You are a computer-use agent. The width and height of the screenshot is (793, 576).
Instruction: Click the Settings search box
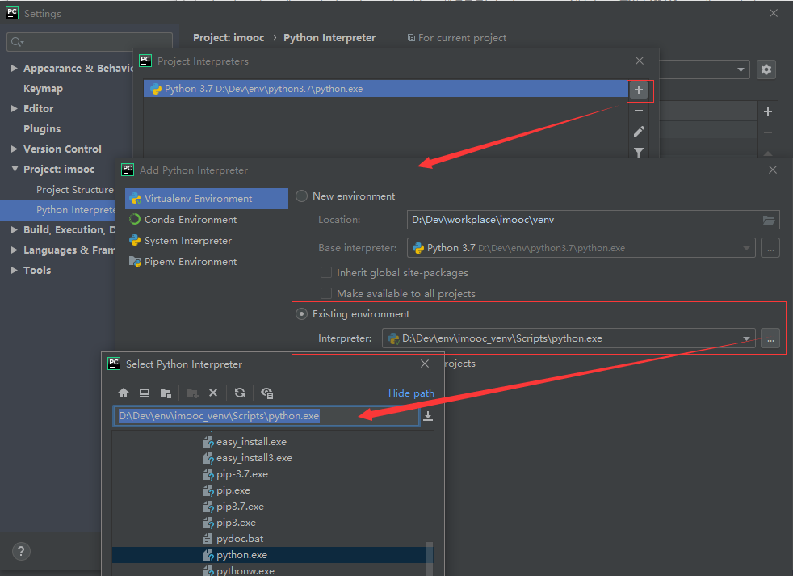tap(90, 42)
